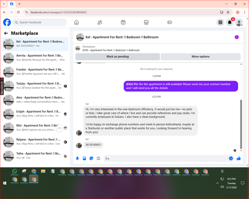Open the notifications bell
Screen dimensions: 249x199
pyautogui.click(x=230, y=22)
